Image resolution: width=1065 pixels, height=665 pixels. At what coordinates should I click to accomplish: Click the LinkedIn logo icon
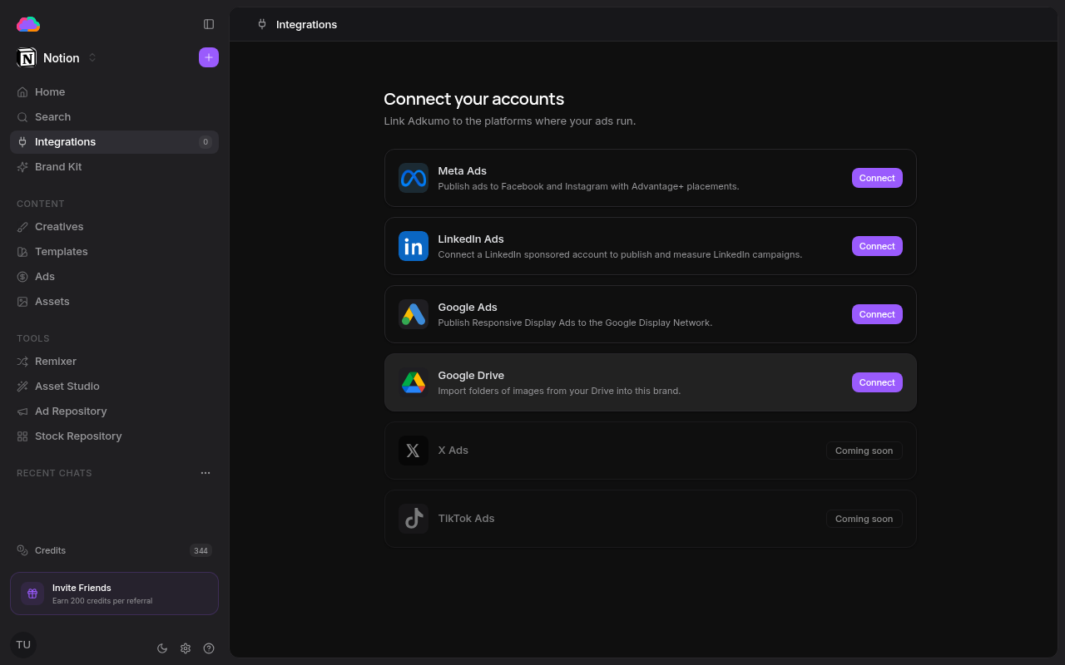point(414,246)
